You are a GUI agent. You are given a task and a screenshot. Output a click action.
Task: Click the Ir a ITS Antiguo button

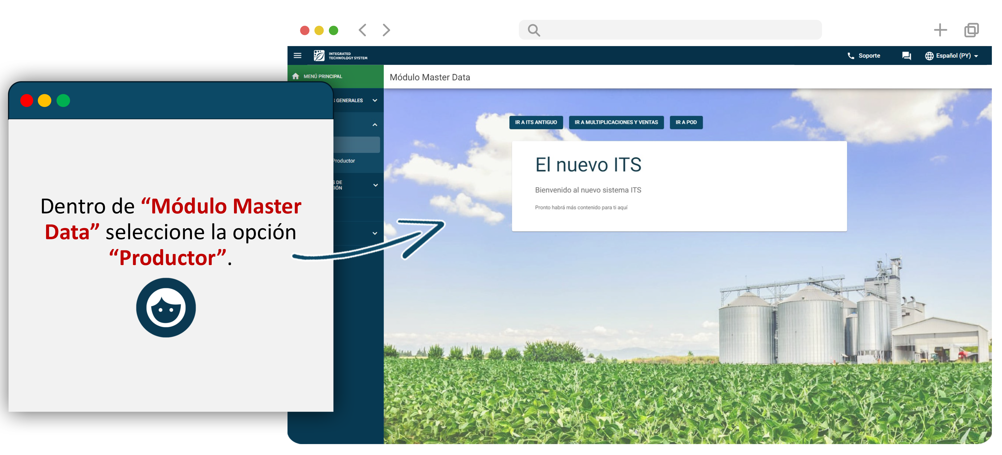[536, 122]
